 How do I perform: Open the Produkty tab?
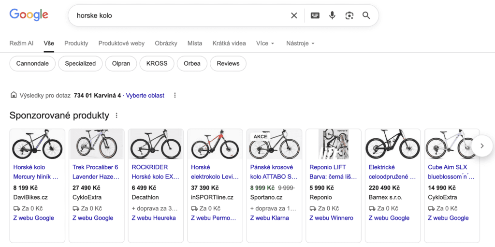click(x=76, y=43)
